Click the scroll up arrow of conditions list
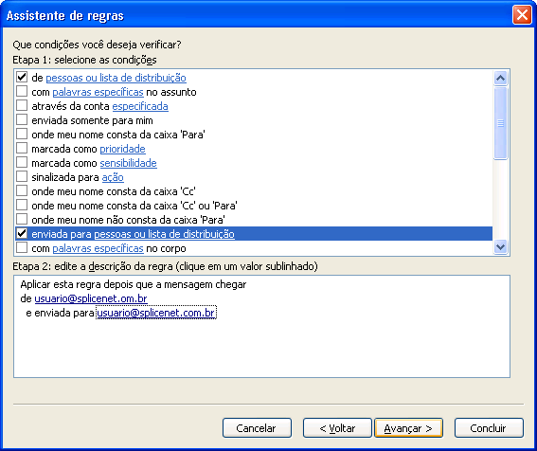The width and height of the screenshot is (537, 451). [x=500, y=78]
